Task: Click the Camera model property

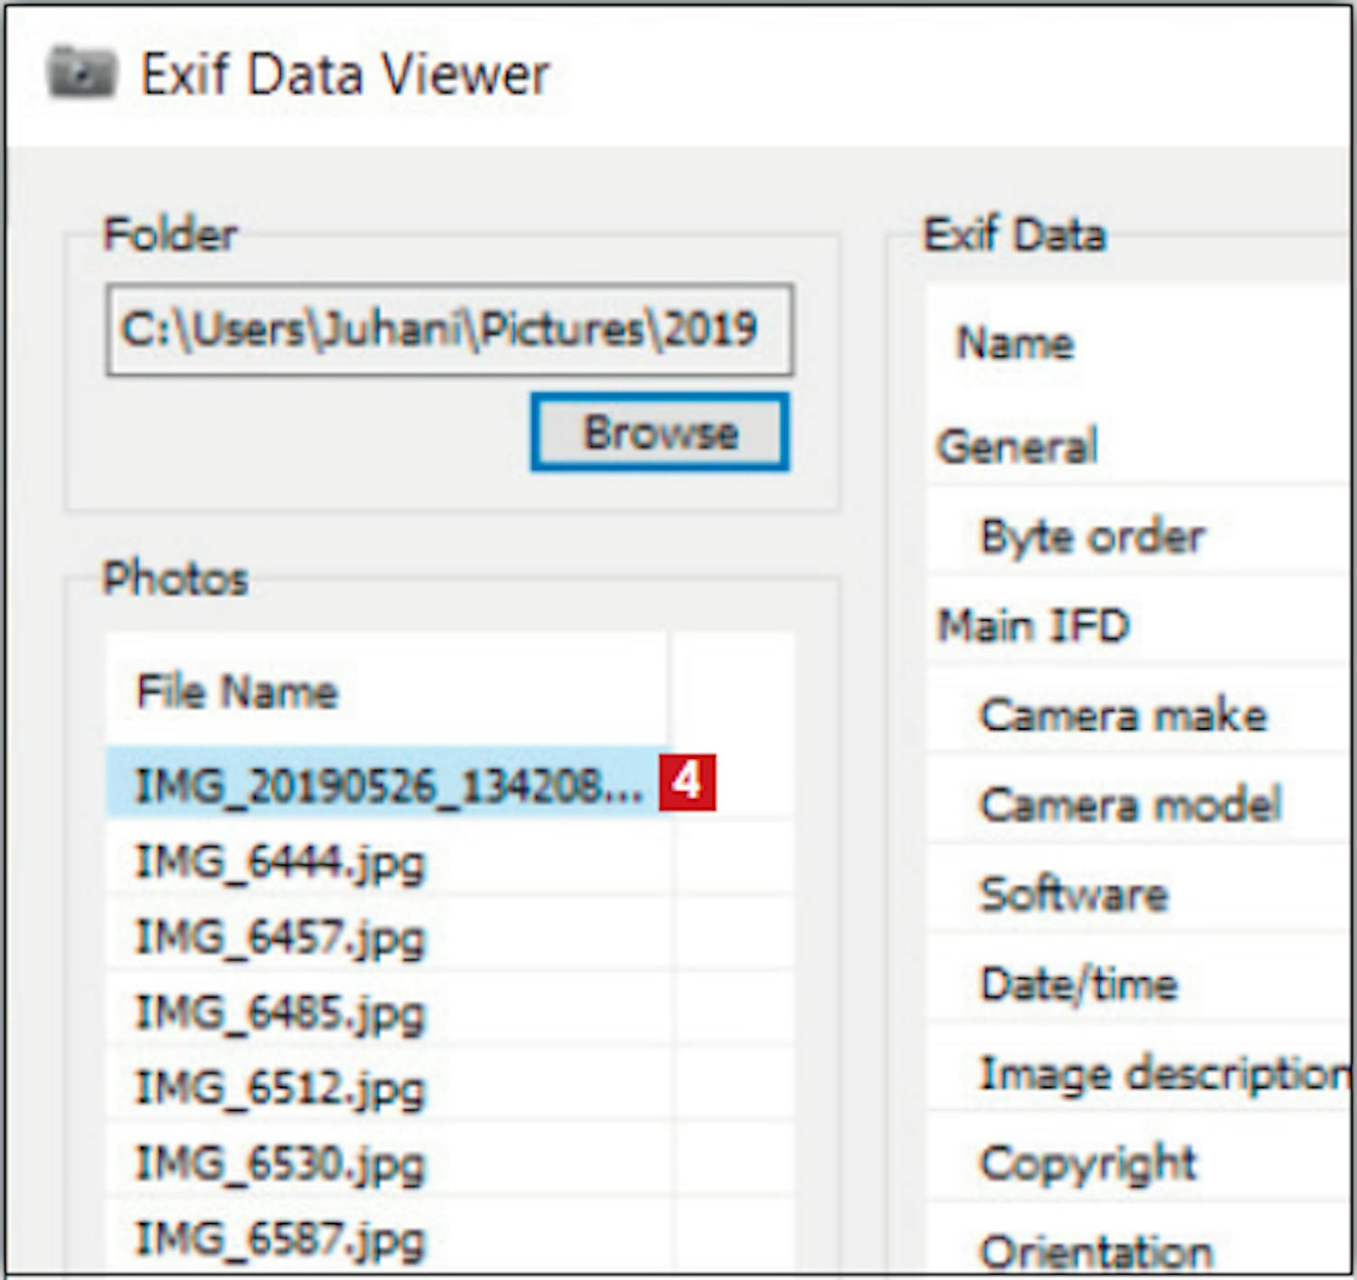Action: tap(1130, 804)
